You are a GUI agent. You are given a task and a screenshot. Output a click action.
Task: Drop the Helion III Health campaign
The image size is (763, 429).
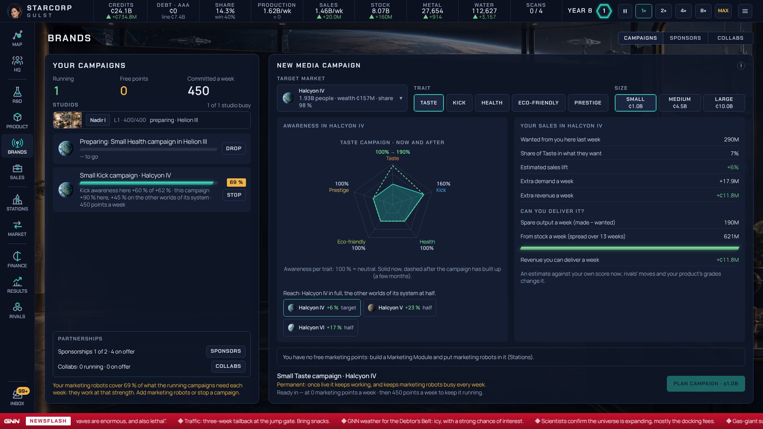click(x=234, y=149)
